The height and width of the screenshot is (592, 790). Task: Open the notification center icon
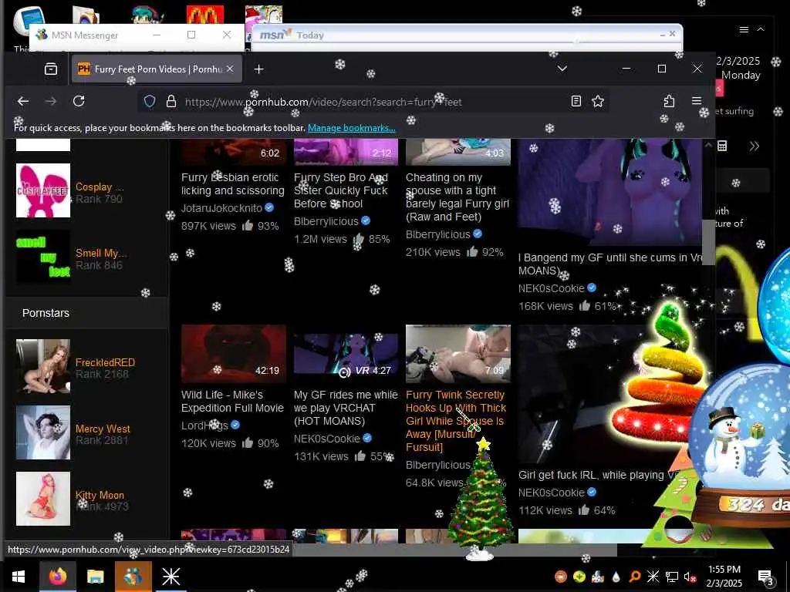coord(765,577)
